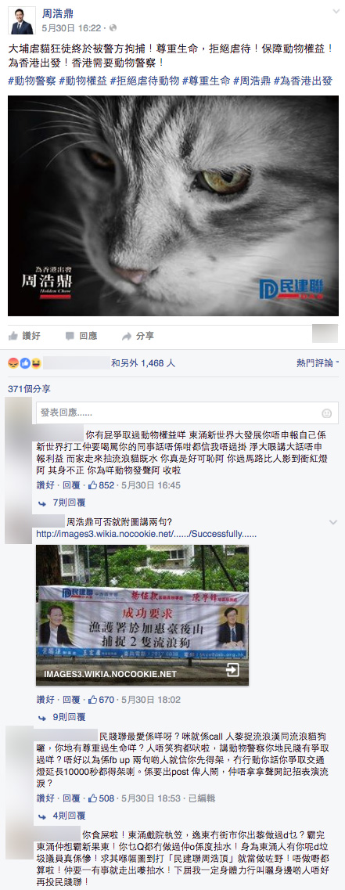
Task: Click hashtag #動物警察
Action: pyautogui.click(x=32, y=81)
